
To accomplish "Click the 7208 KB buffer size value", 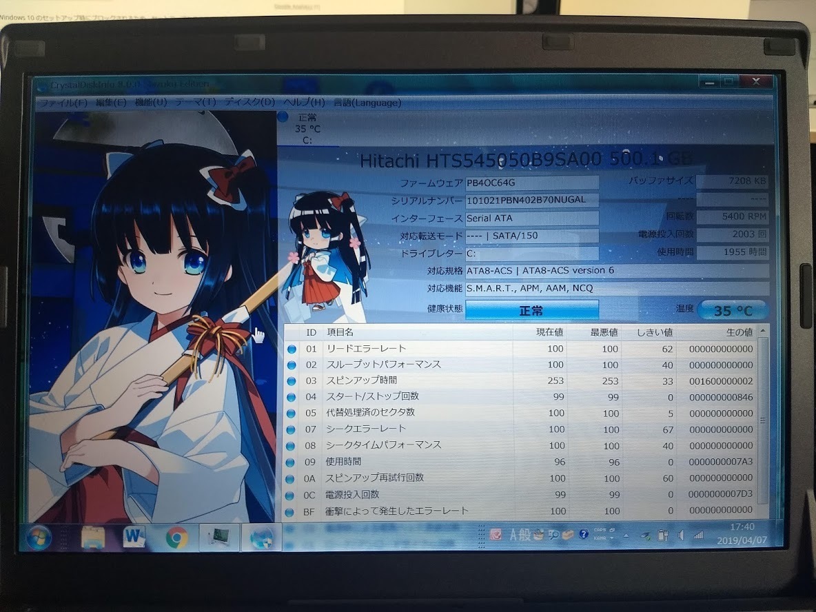I will coord(732,181).
